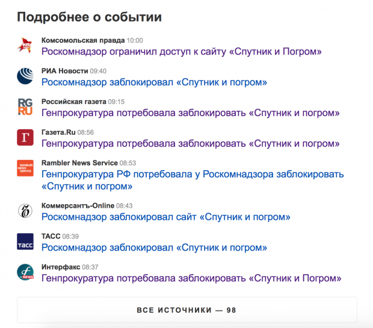This screenshot has height=328, width=373.
Task: Click the timestamp 09:15
Action: 116,102
